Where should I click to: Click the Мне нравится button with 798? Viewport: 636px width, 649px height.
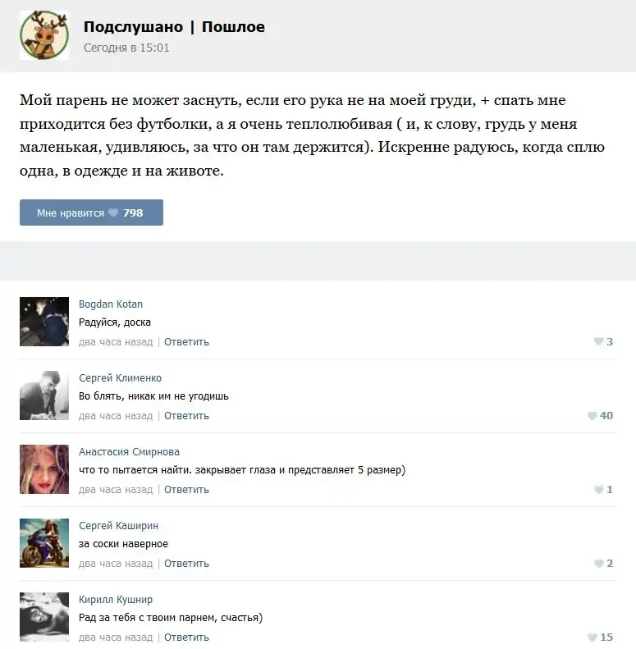(91, 213)
